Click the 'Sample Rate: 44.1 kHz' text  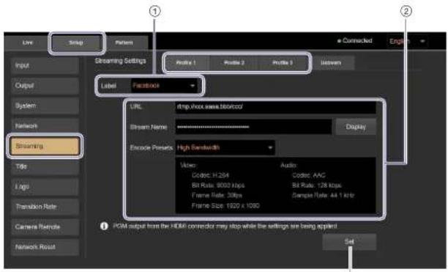(323, 196)
